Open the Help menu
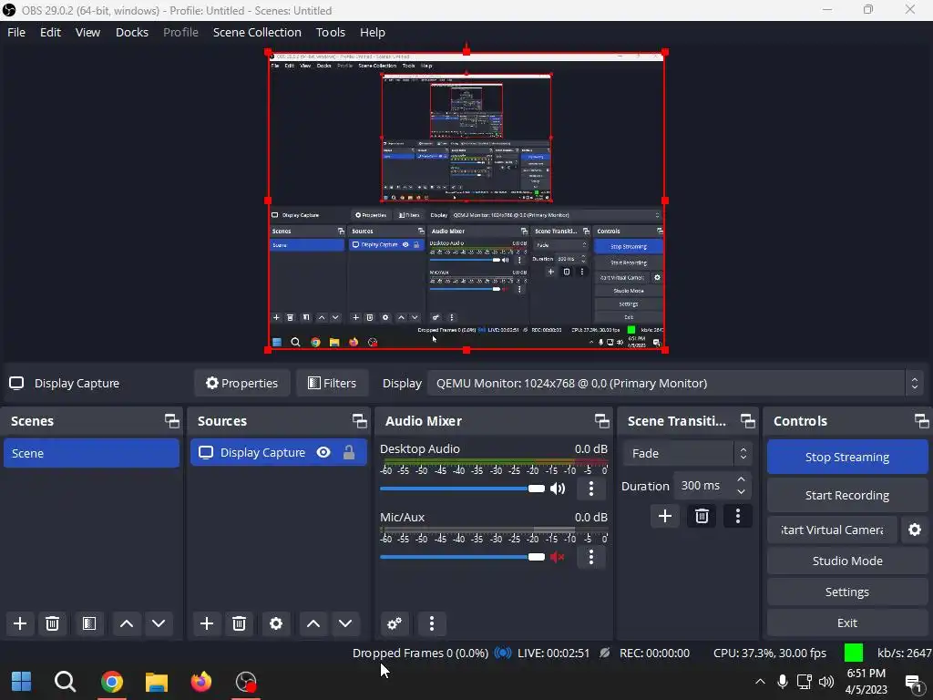This screenshot has height=700, width=933. click(373, 32)
